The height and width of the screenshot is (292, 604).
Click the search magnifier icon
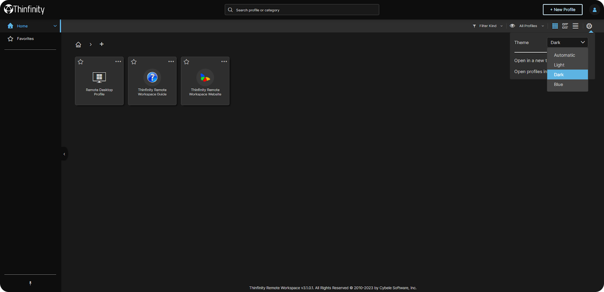tap(230, 10)
